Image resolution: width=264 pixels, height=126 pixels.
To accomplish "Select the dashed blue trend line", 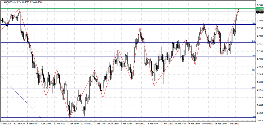I will [20, 97].
